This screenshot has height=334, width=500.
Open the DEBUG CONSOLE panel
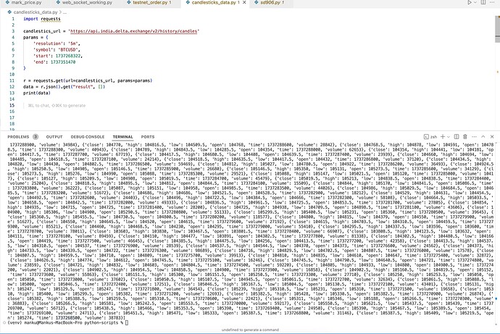(88, 137)
